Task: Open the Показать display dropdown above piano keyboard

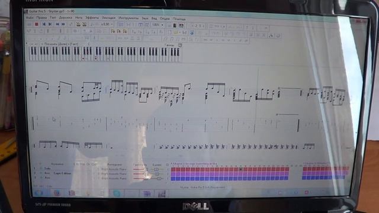Action: tap(61, 44)
